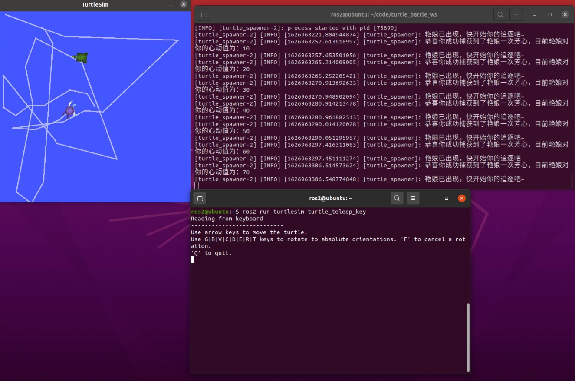
Task: Open search in the turtle_battle_ws terminal
Action: click(x=500, y=15)
